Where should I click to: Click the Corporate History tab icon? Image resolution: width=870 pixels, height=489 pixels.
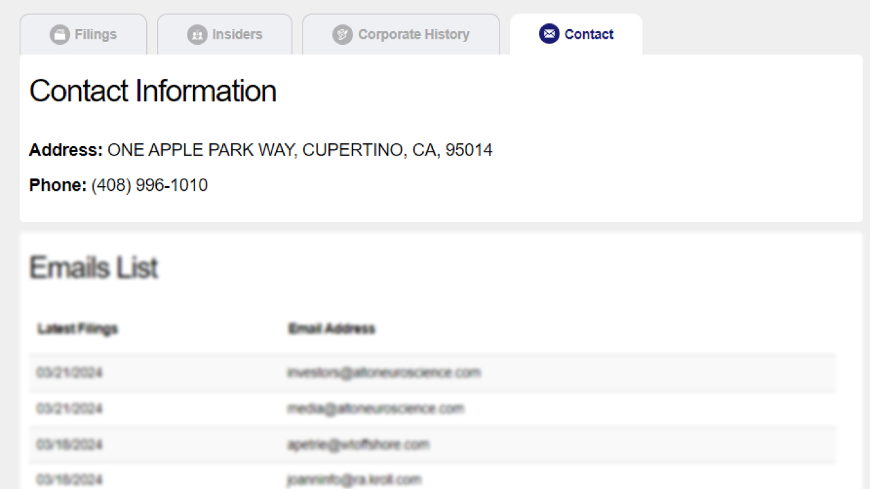tap(343, 35)
